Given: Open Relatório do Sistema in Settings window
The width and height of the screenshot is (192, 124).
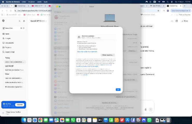Looking at the screenshot, I should coord(110,103).
